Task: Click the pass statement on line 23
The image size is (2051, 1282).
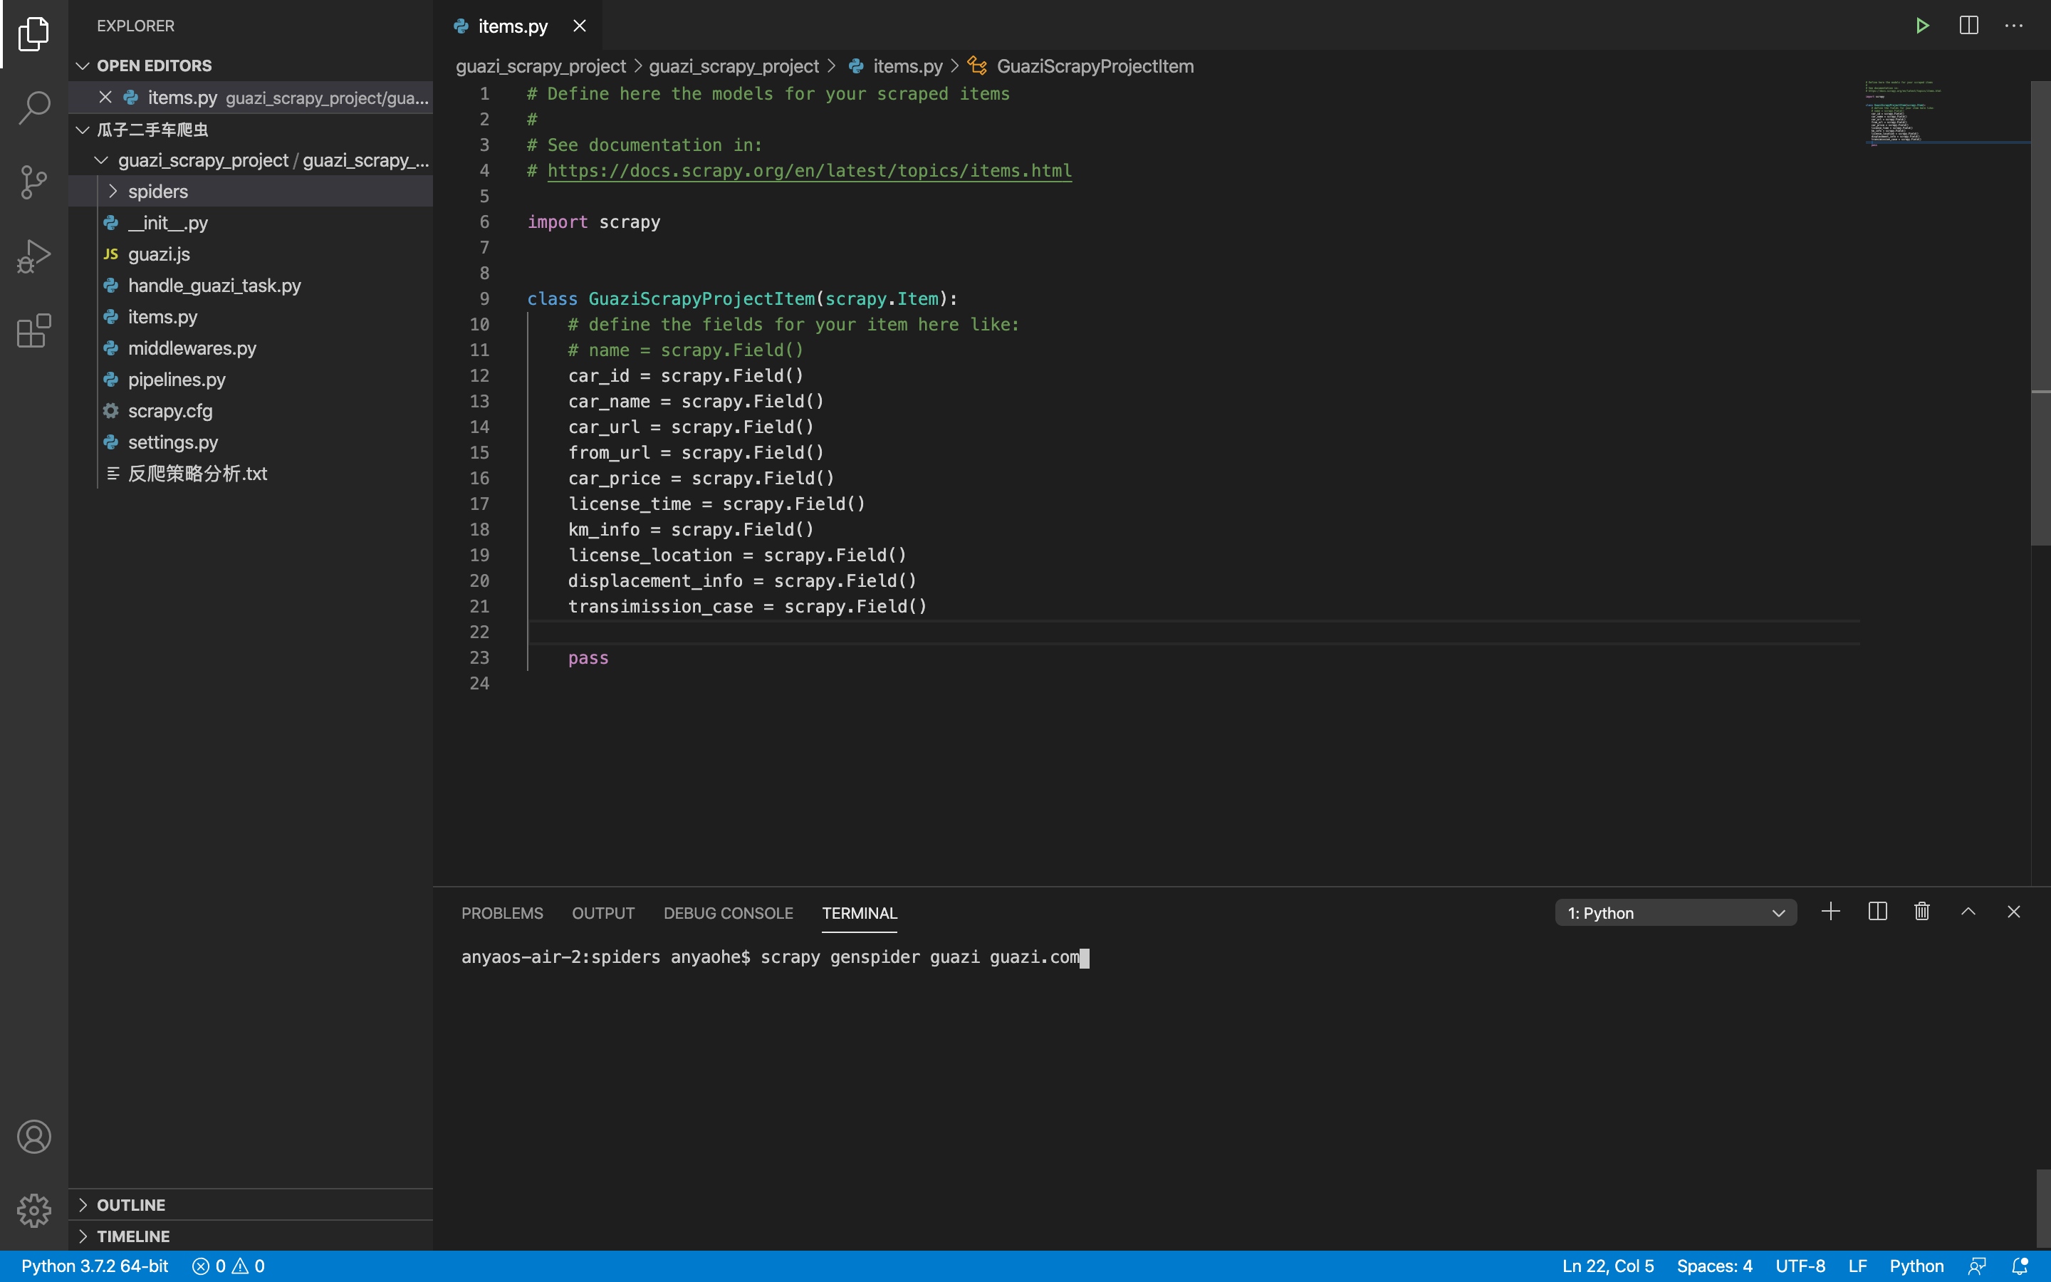Action: 588,658
